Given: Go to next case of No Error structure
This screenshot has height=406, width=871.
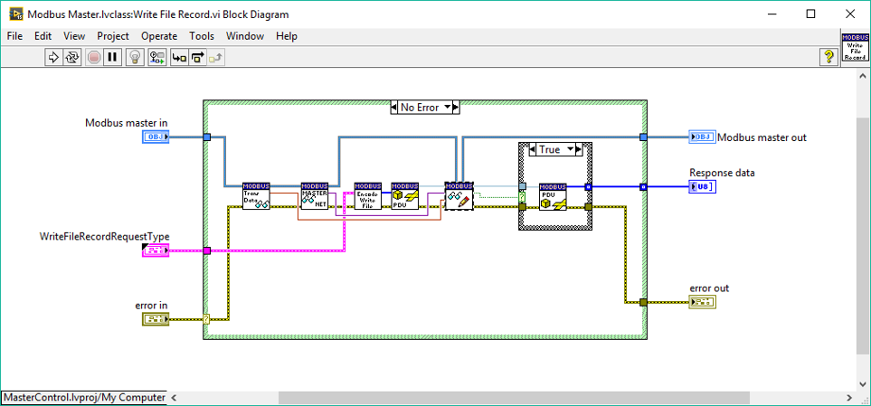Looking at the screenshot, I should coord(456,108).
